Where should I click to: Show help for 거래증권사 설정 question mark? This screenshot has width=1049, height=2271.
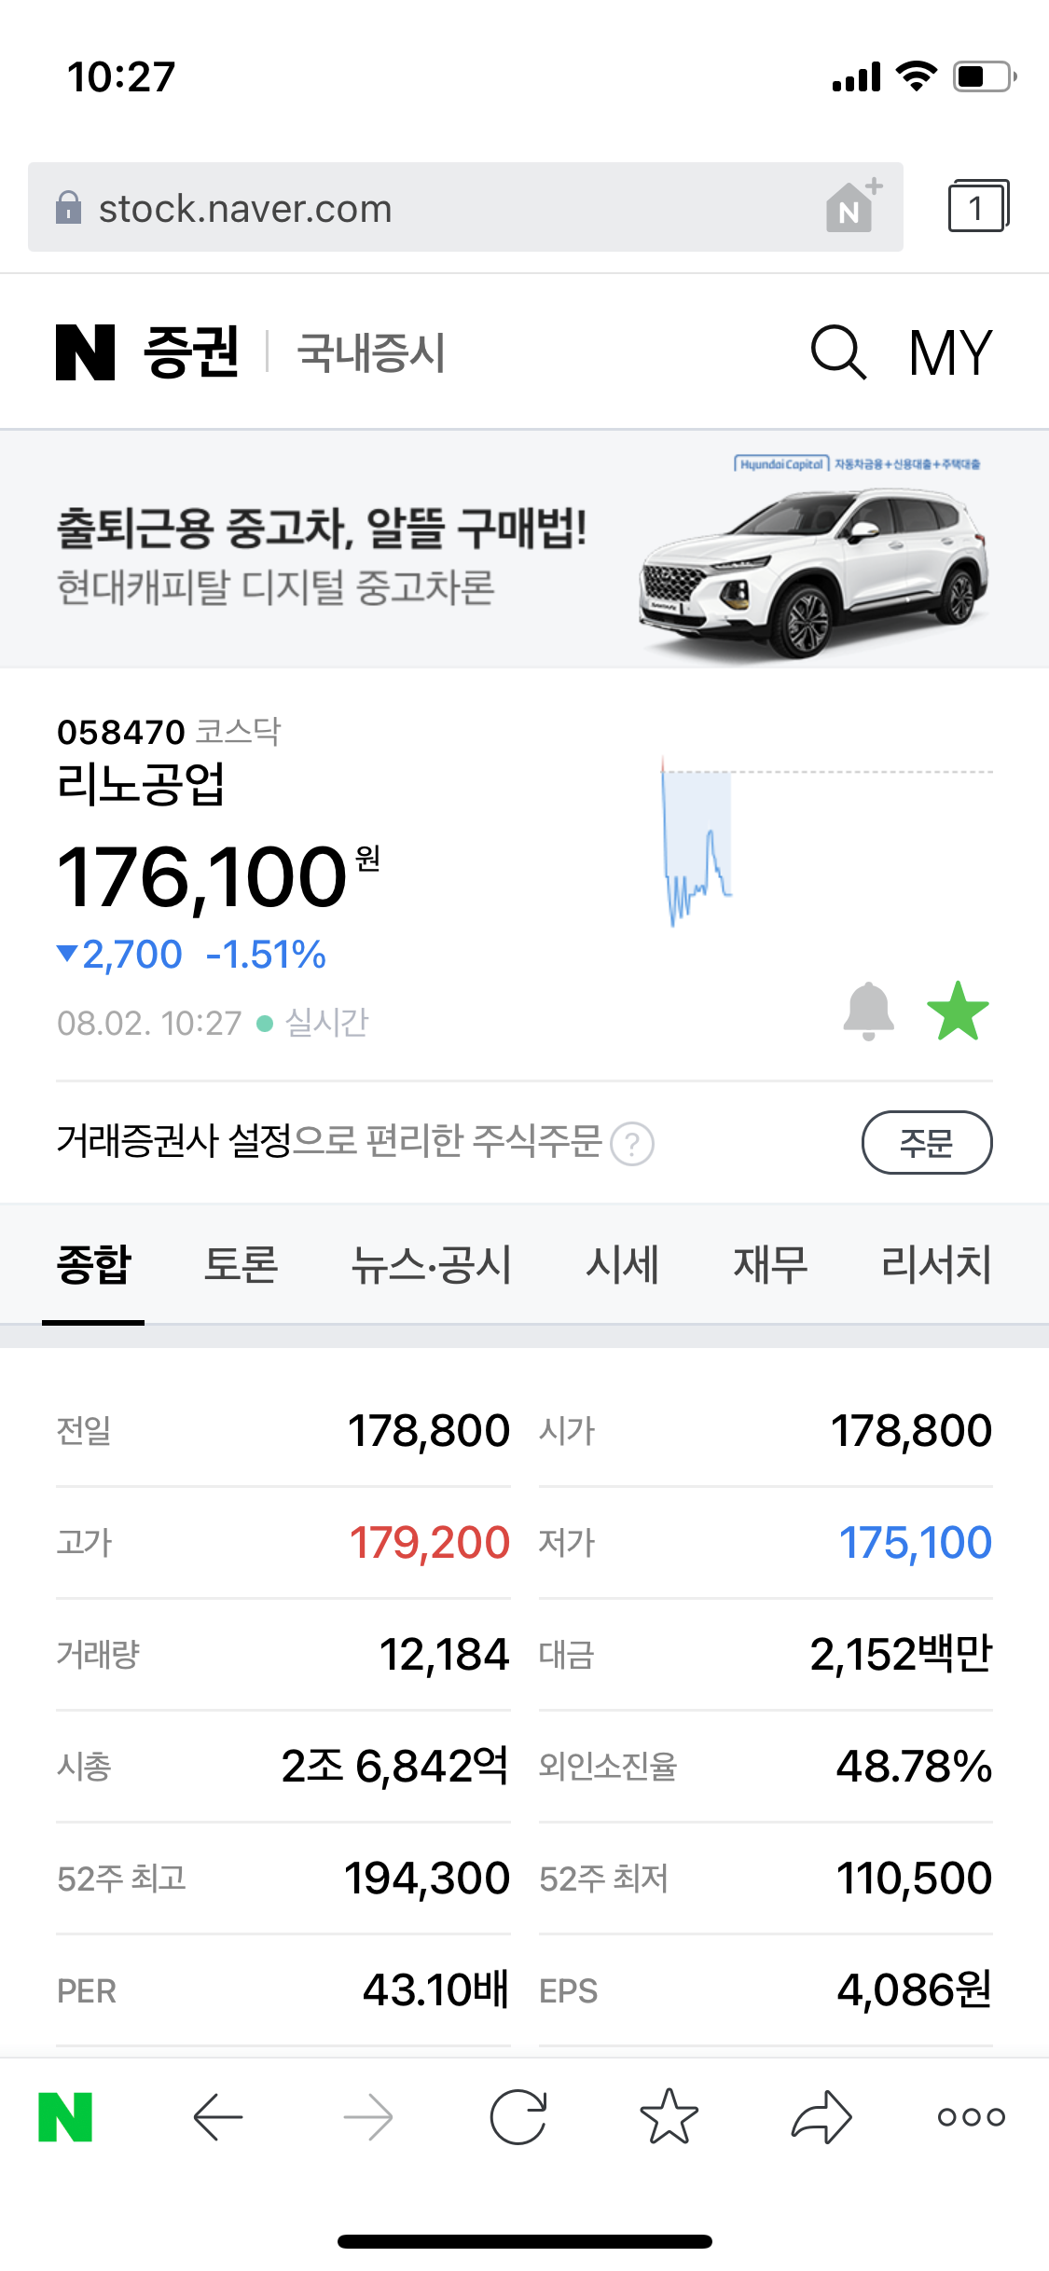click(x=632, y=1144)
